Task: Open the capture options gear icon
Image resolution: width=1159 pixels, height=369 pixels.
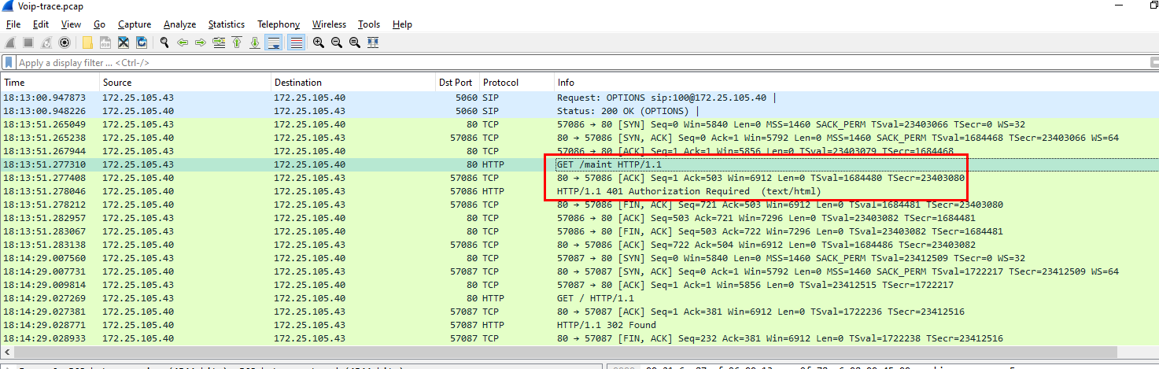Action: click(x=65, y=42)
